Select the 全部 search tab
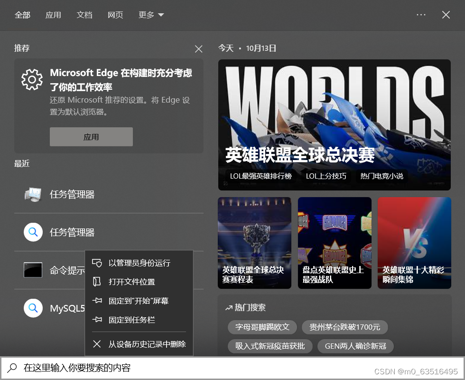This screenshot has height=380, width=465. point(23,15)
